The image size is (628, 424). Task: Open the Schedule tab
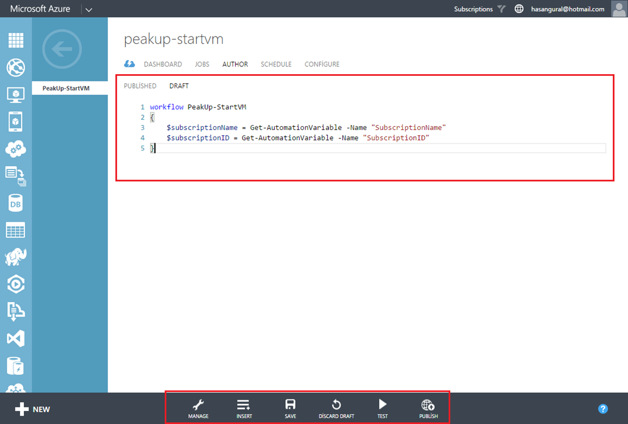tap(276, 64)
